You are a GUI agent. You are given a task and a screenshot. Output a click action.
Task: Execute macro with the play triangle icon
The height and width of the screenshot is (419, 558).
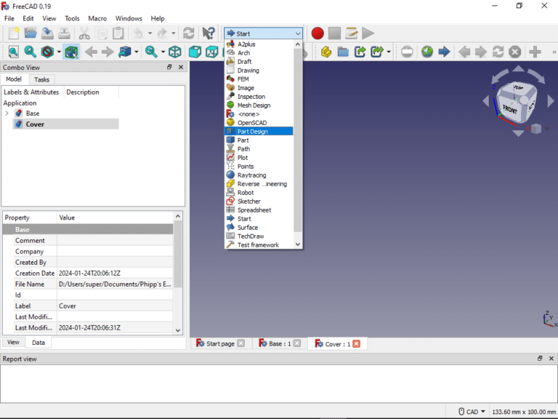click(368, 33)
